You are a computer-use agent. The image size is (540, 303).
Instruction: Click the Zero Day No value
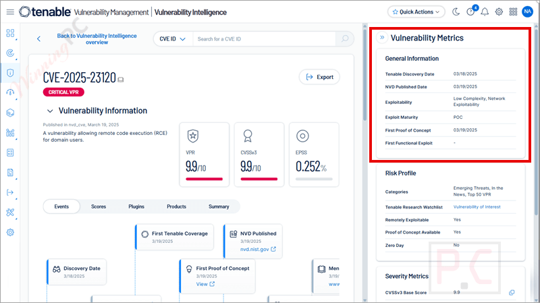[x=456, y=245]
